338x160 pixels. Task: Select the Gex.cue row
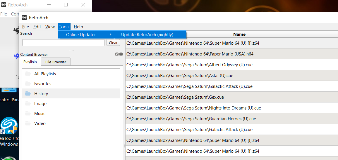(232, 97)
